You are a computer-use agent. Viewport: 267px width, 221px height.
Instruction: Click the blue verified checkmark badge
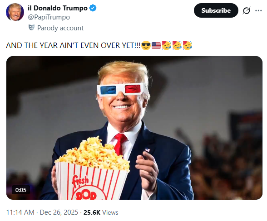93,8
